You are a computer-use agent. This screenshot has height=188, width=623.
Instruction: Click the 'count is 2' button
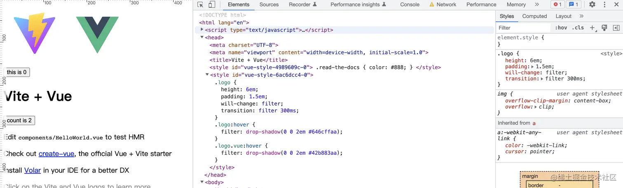point(19,121)
